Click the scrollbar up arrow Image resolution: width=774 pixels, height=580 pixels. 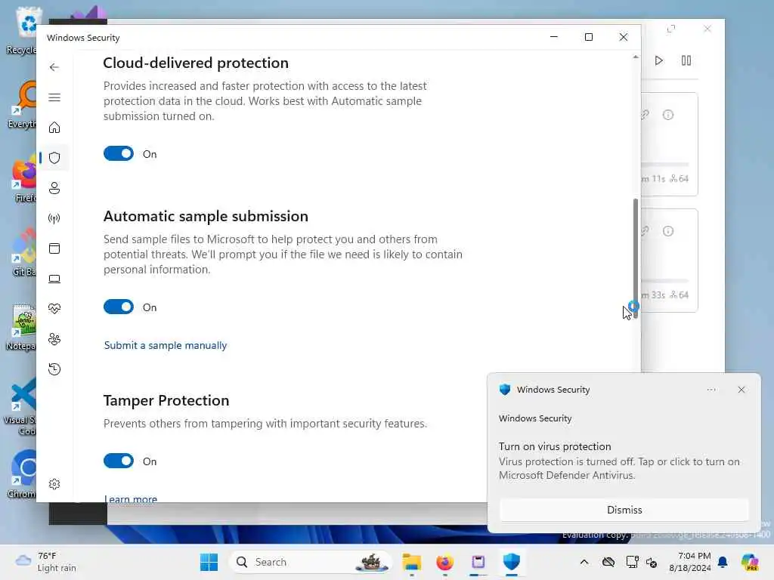[x=635, y=57]
